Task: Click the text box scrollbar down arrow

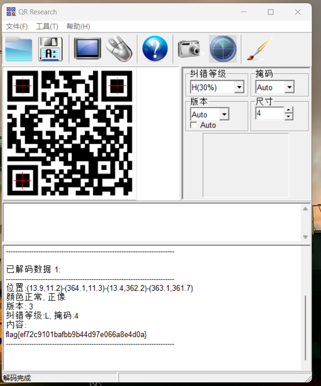Action: pyautogui.click(x=305, y=237)
